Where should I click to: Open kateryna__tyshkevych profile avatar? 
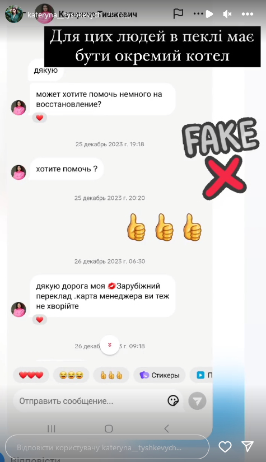[x=14, y=14]
